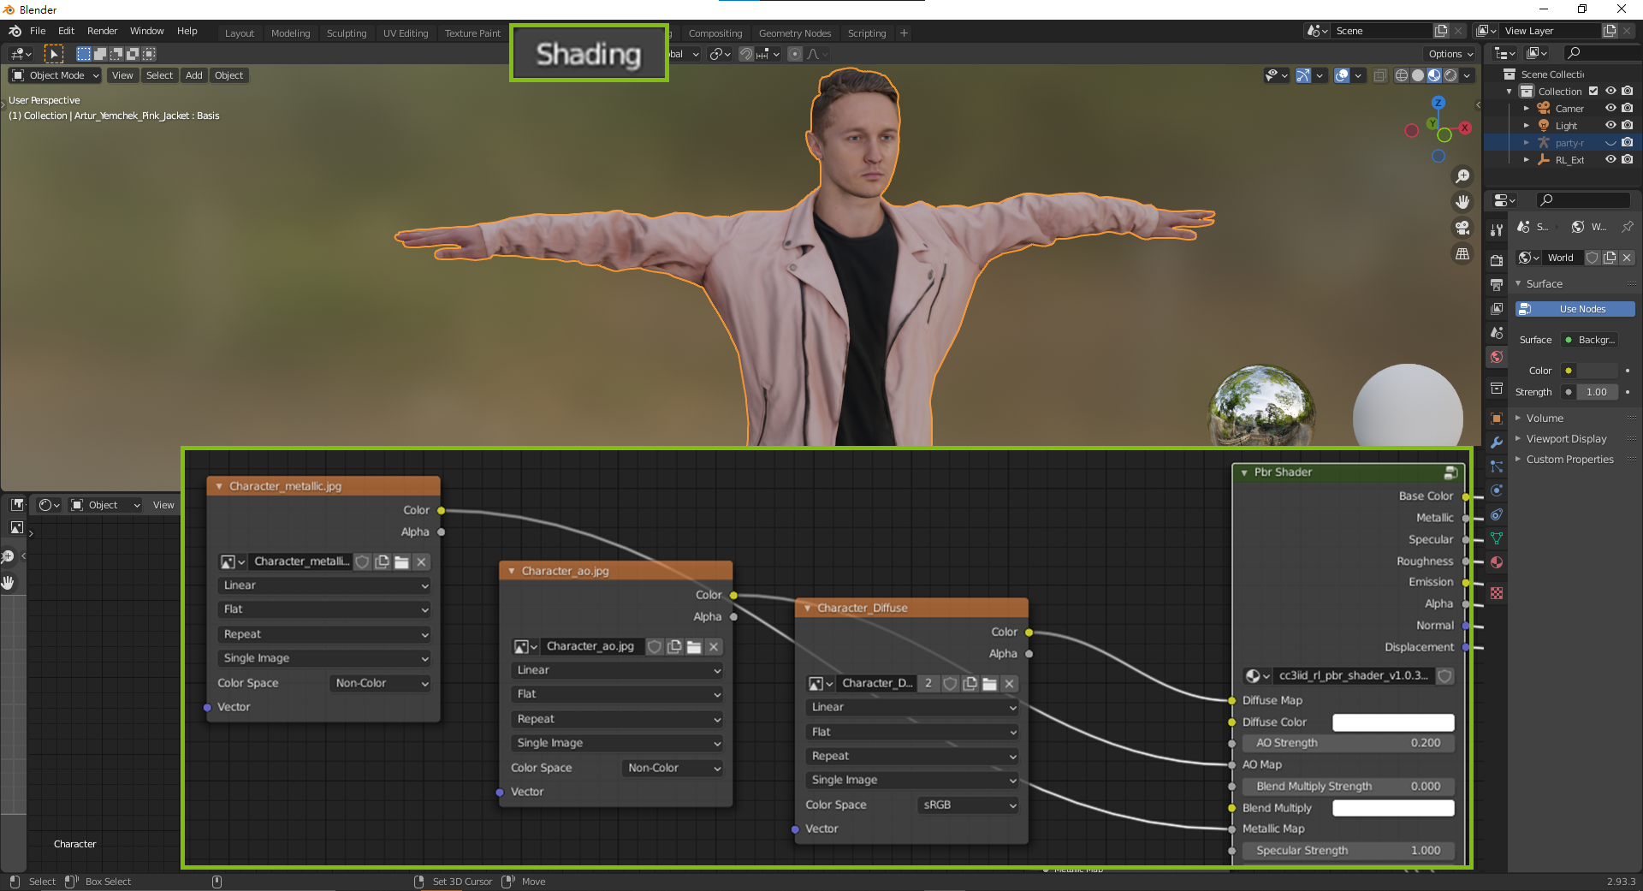The height and width of the screenshot is (891, 1643).
Task: Open the Particles properties tab
Action: (1497, 466)
